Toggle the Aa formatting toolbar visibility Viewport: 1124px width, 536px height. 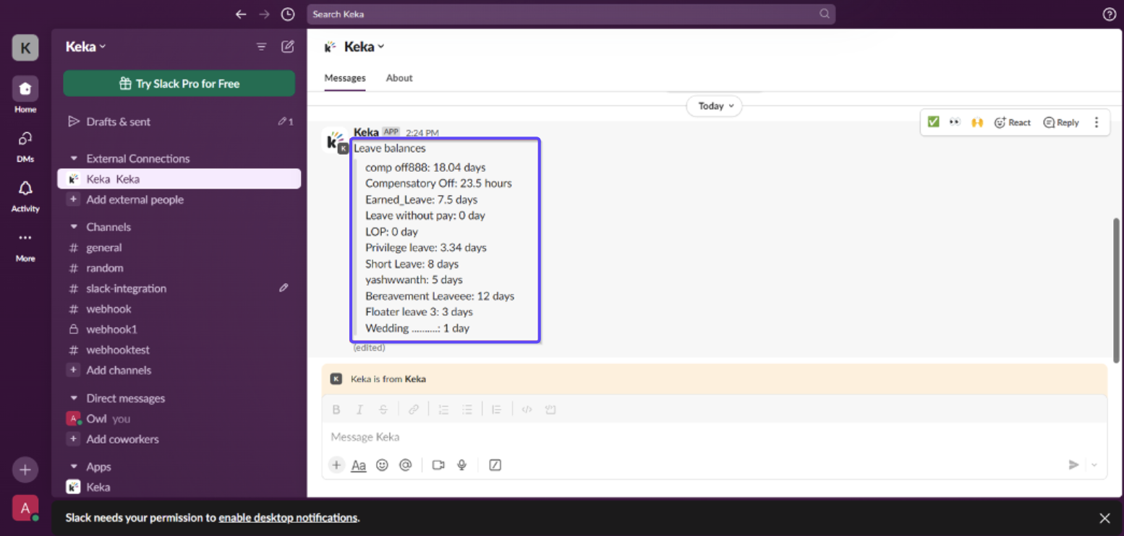point(359,465)
